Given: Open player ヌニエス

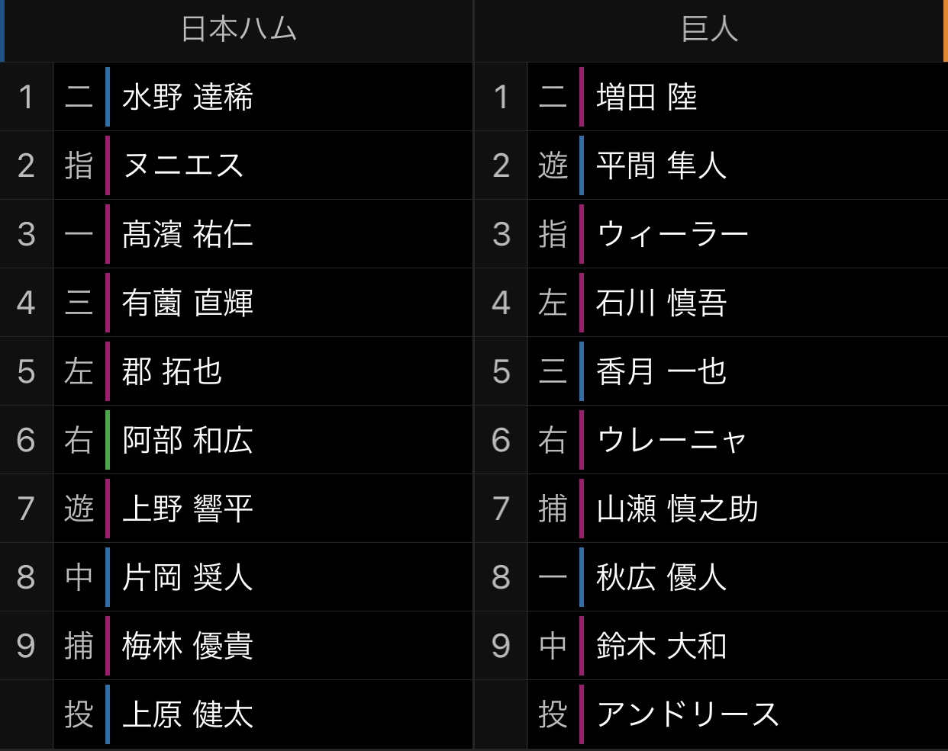Looking at the screenshot, I should [x=183, y=165].
